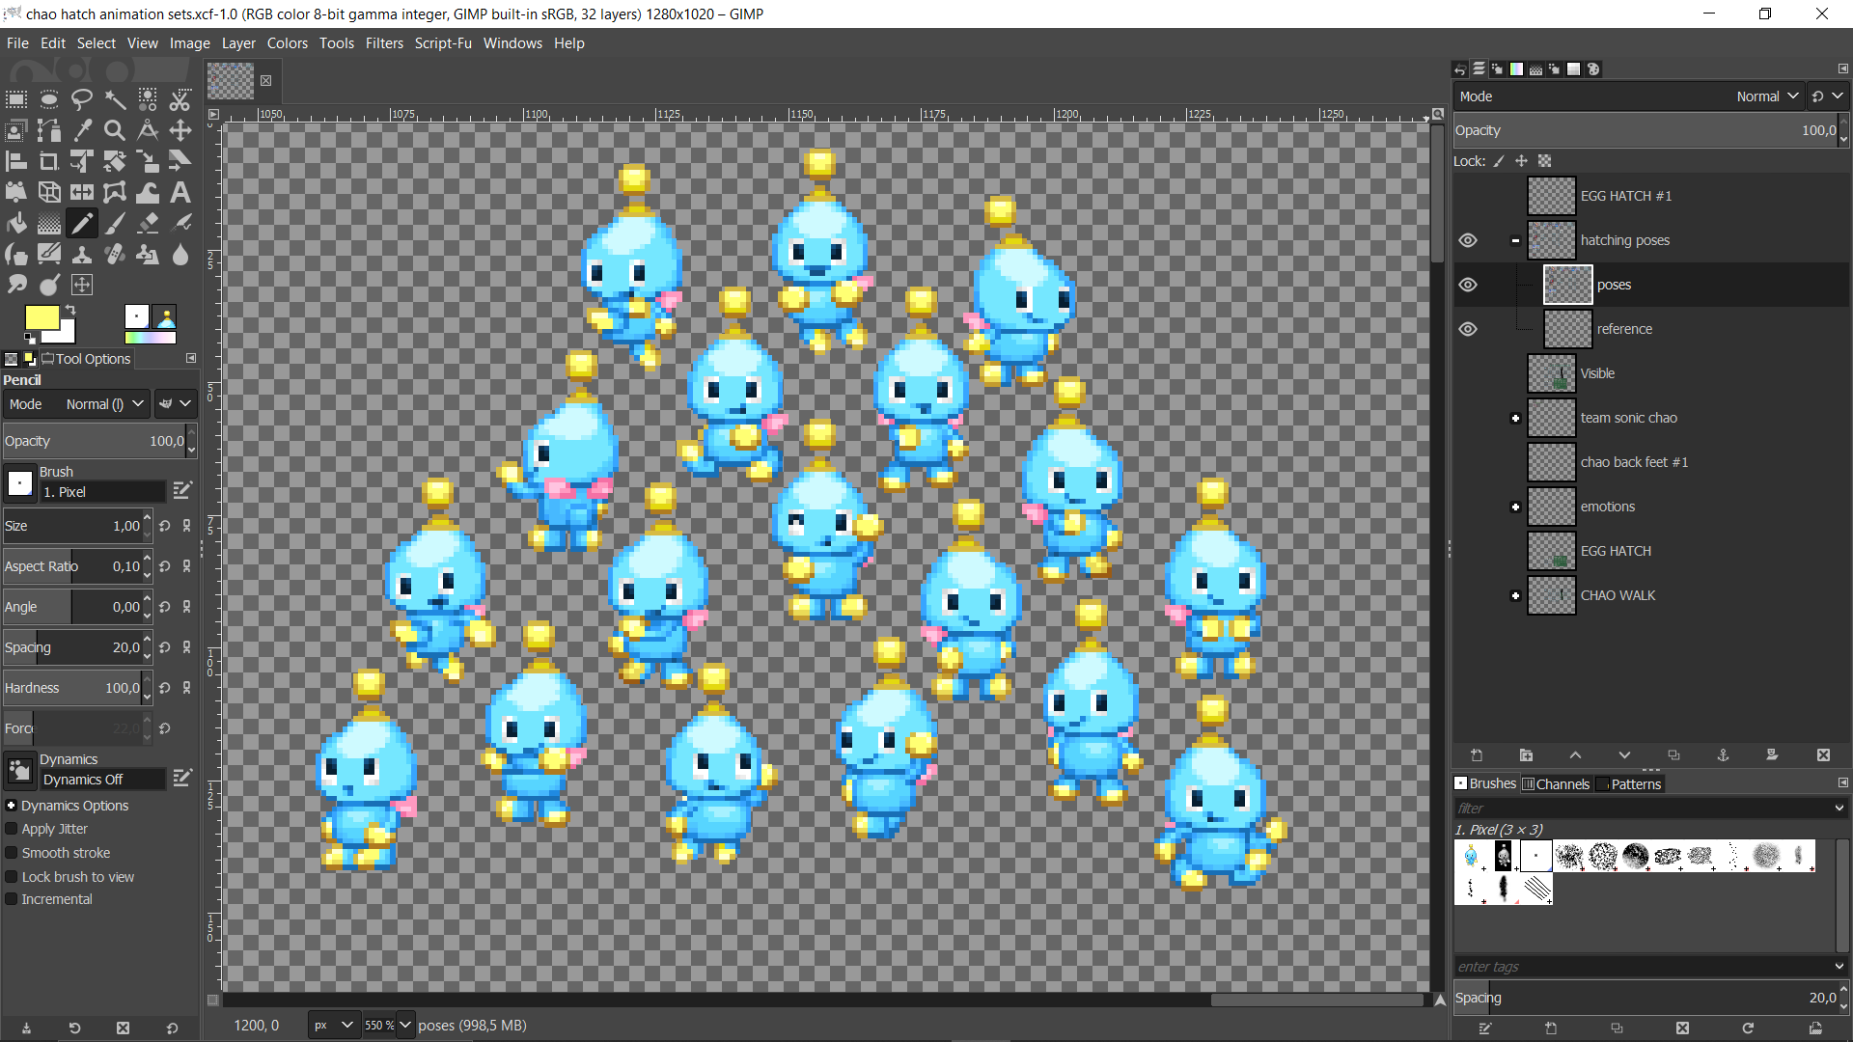Screen dimensions: 1853x1042
Task: Enable the Incremental checkbox
Action: 12,899
